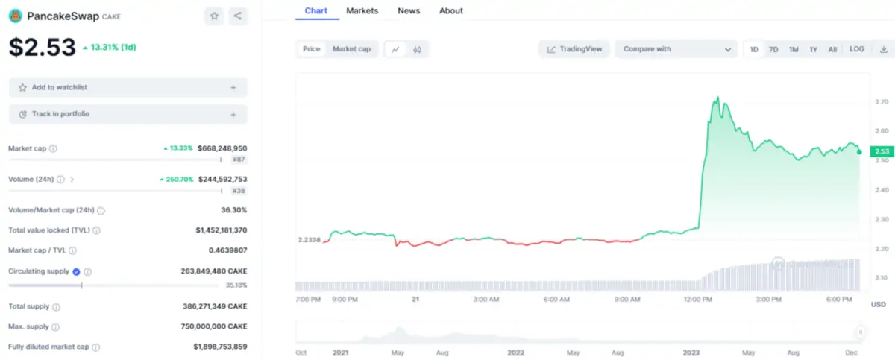The height and width of the screenshot is (360, 895).
Task: Click the 2023 label on the timeline
Action: 693,353
